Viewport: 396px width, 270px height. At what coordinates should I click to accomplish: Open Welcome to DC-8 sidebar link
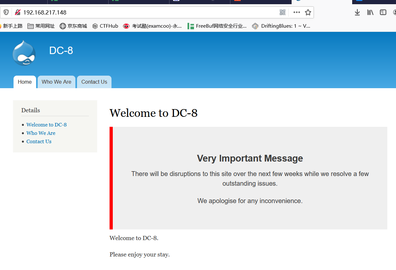pyautogui.click(x=46, y=125)
